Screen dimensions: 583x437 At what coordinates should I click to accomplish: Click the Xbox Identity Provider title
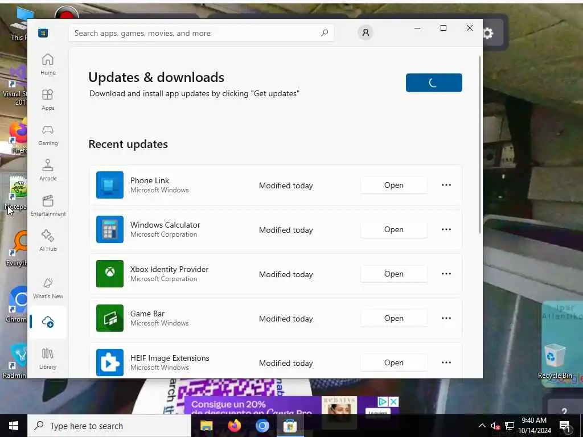(x=169, y=269)
